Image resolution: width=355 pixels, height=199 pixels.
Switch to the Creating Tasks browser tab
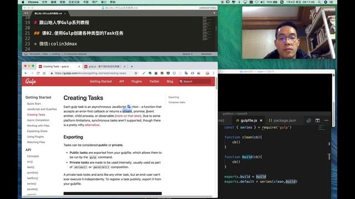click(59, 66)
